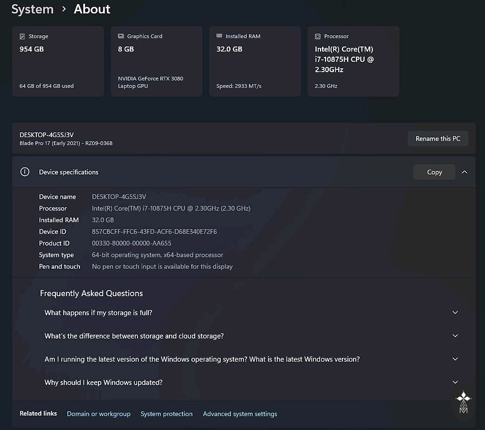
Task: Click the watermark logo in bottom corner
Action: (463, 402)
